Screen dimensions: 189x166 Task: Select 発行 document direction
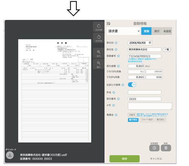click(157, 31)
